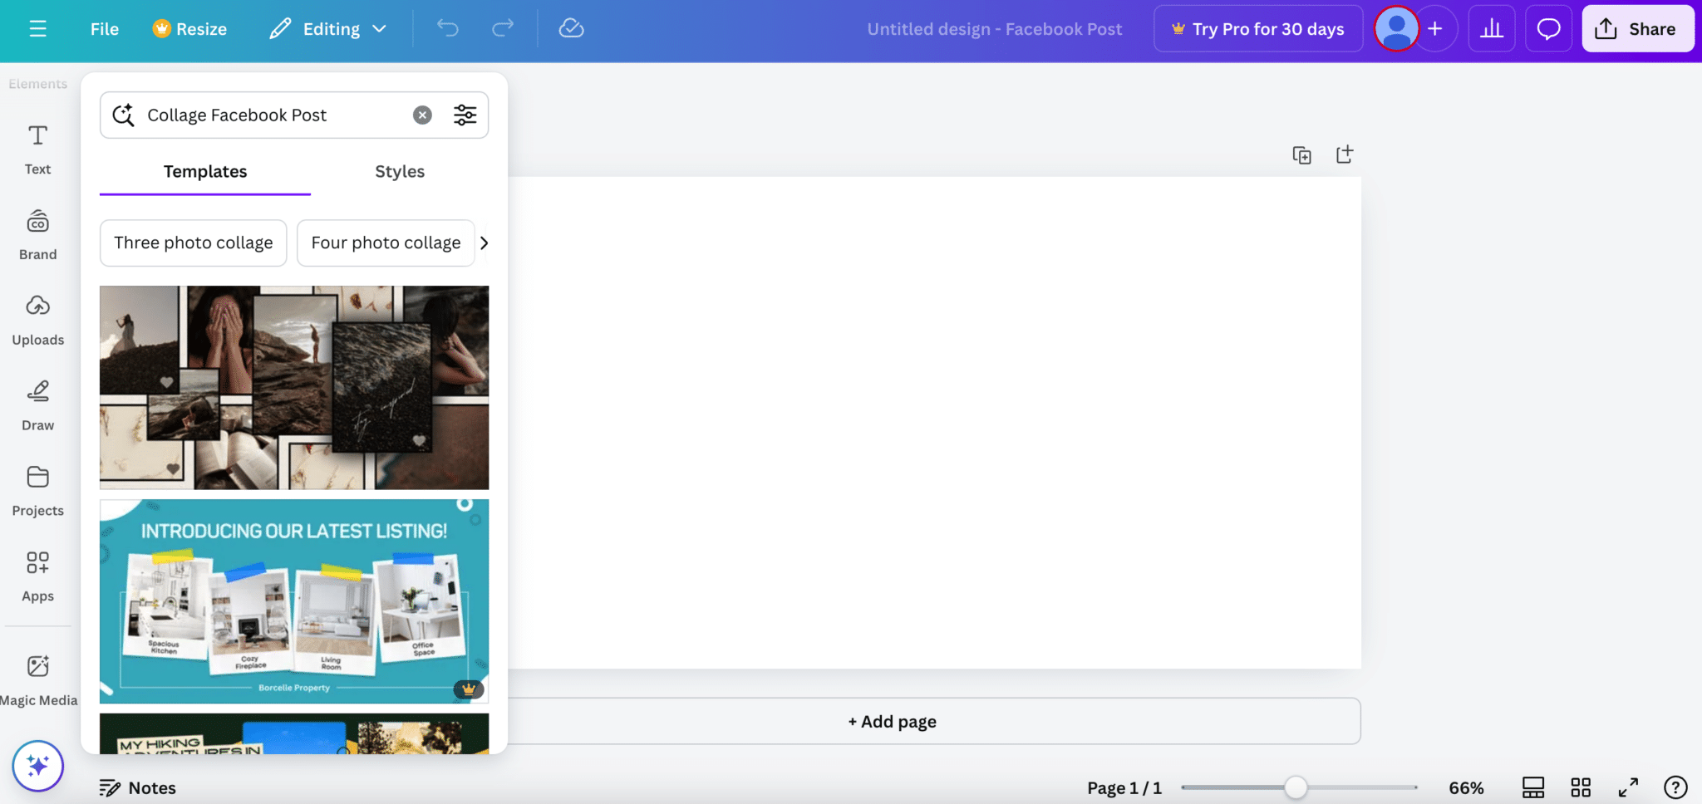Open search filters beside the search bar
Screen dimensions: 1702x804
[x=465, y=115]
